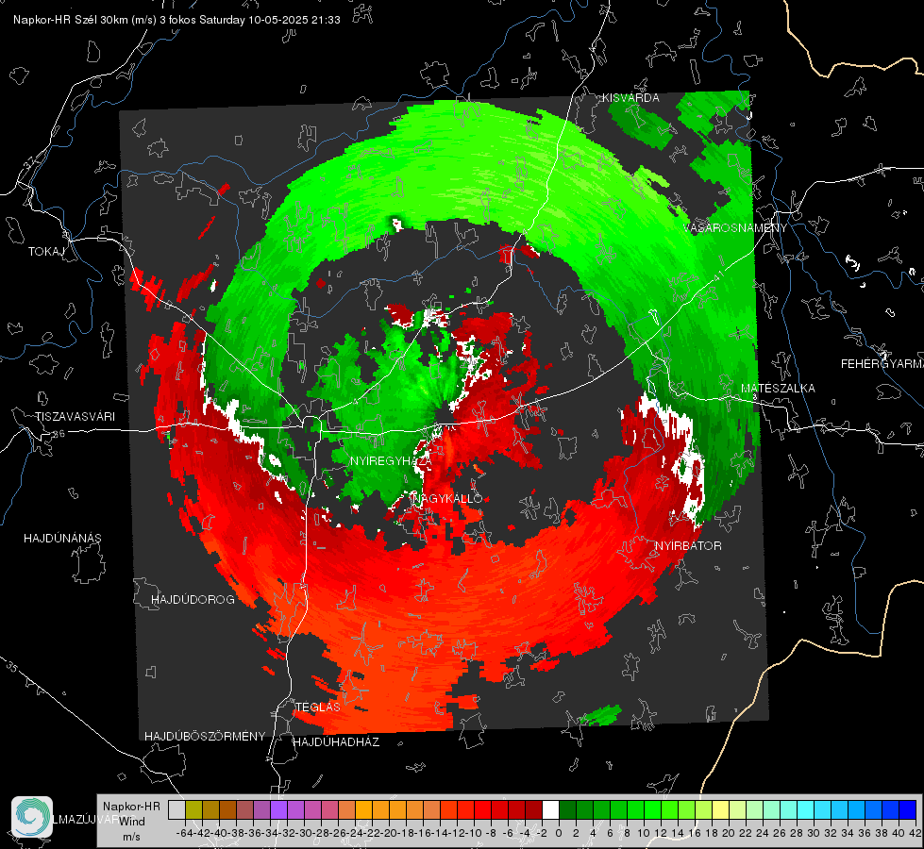This screenshot has height=849, width=924.
Task: Select the FEHÉRGYARMAT label at right edge
Action: pos(882,364)
